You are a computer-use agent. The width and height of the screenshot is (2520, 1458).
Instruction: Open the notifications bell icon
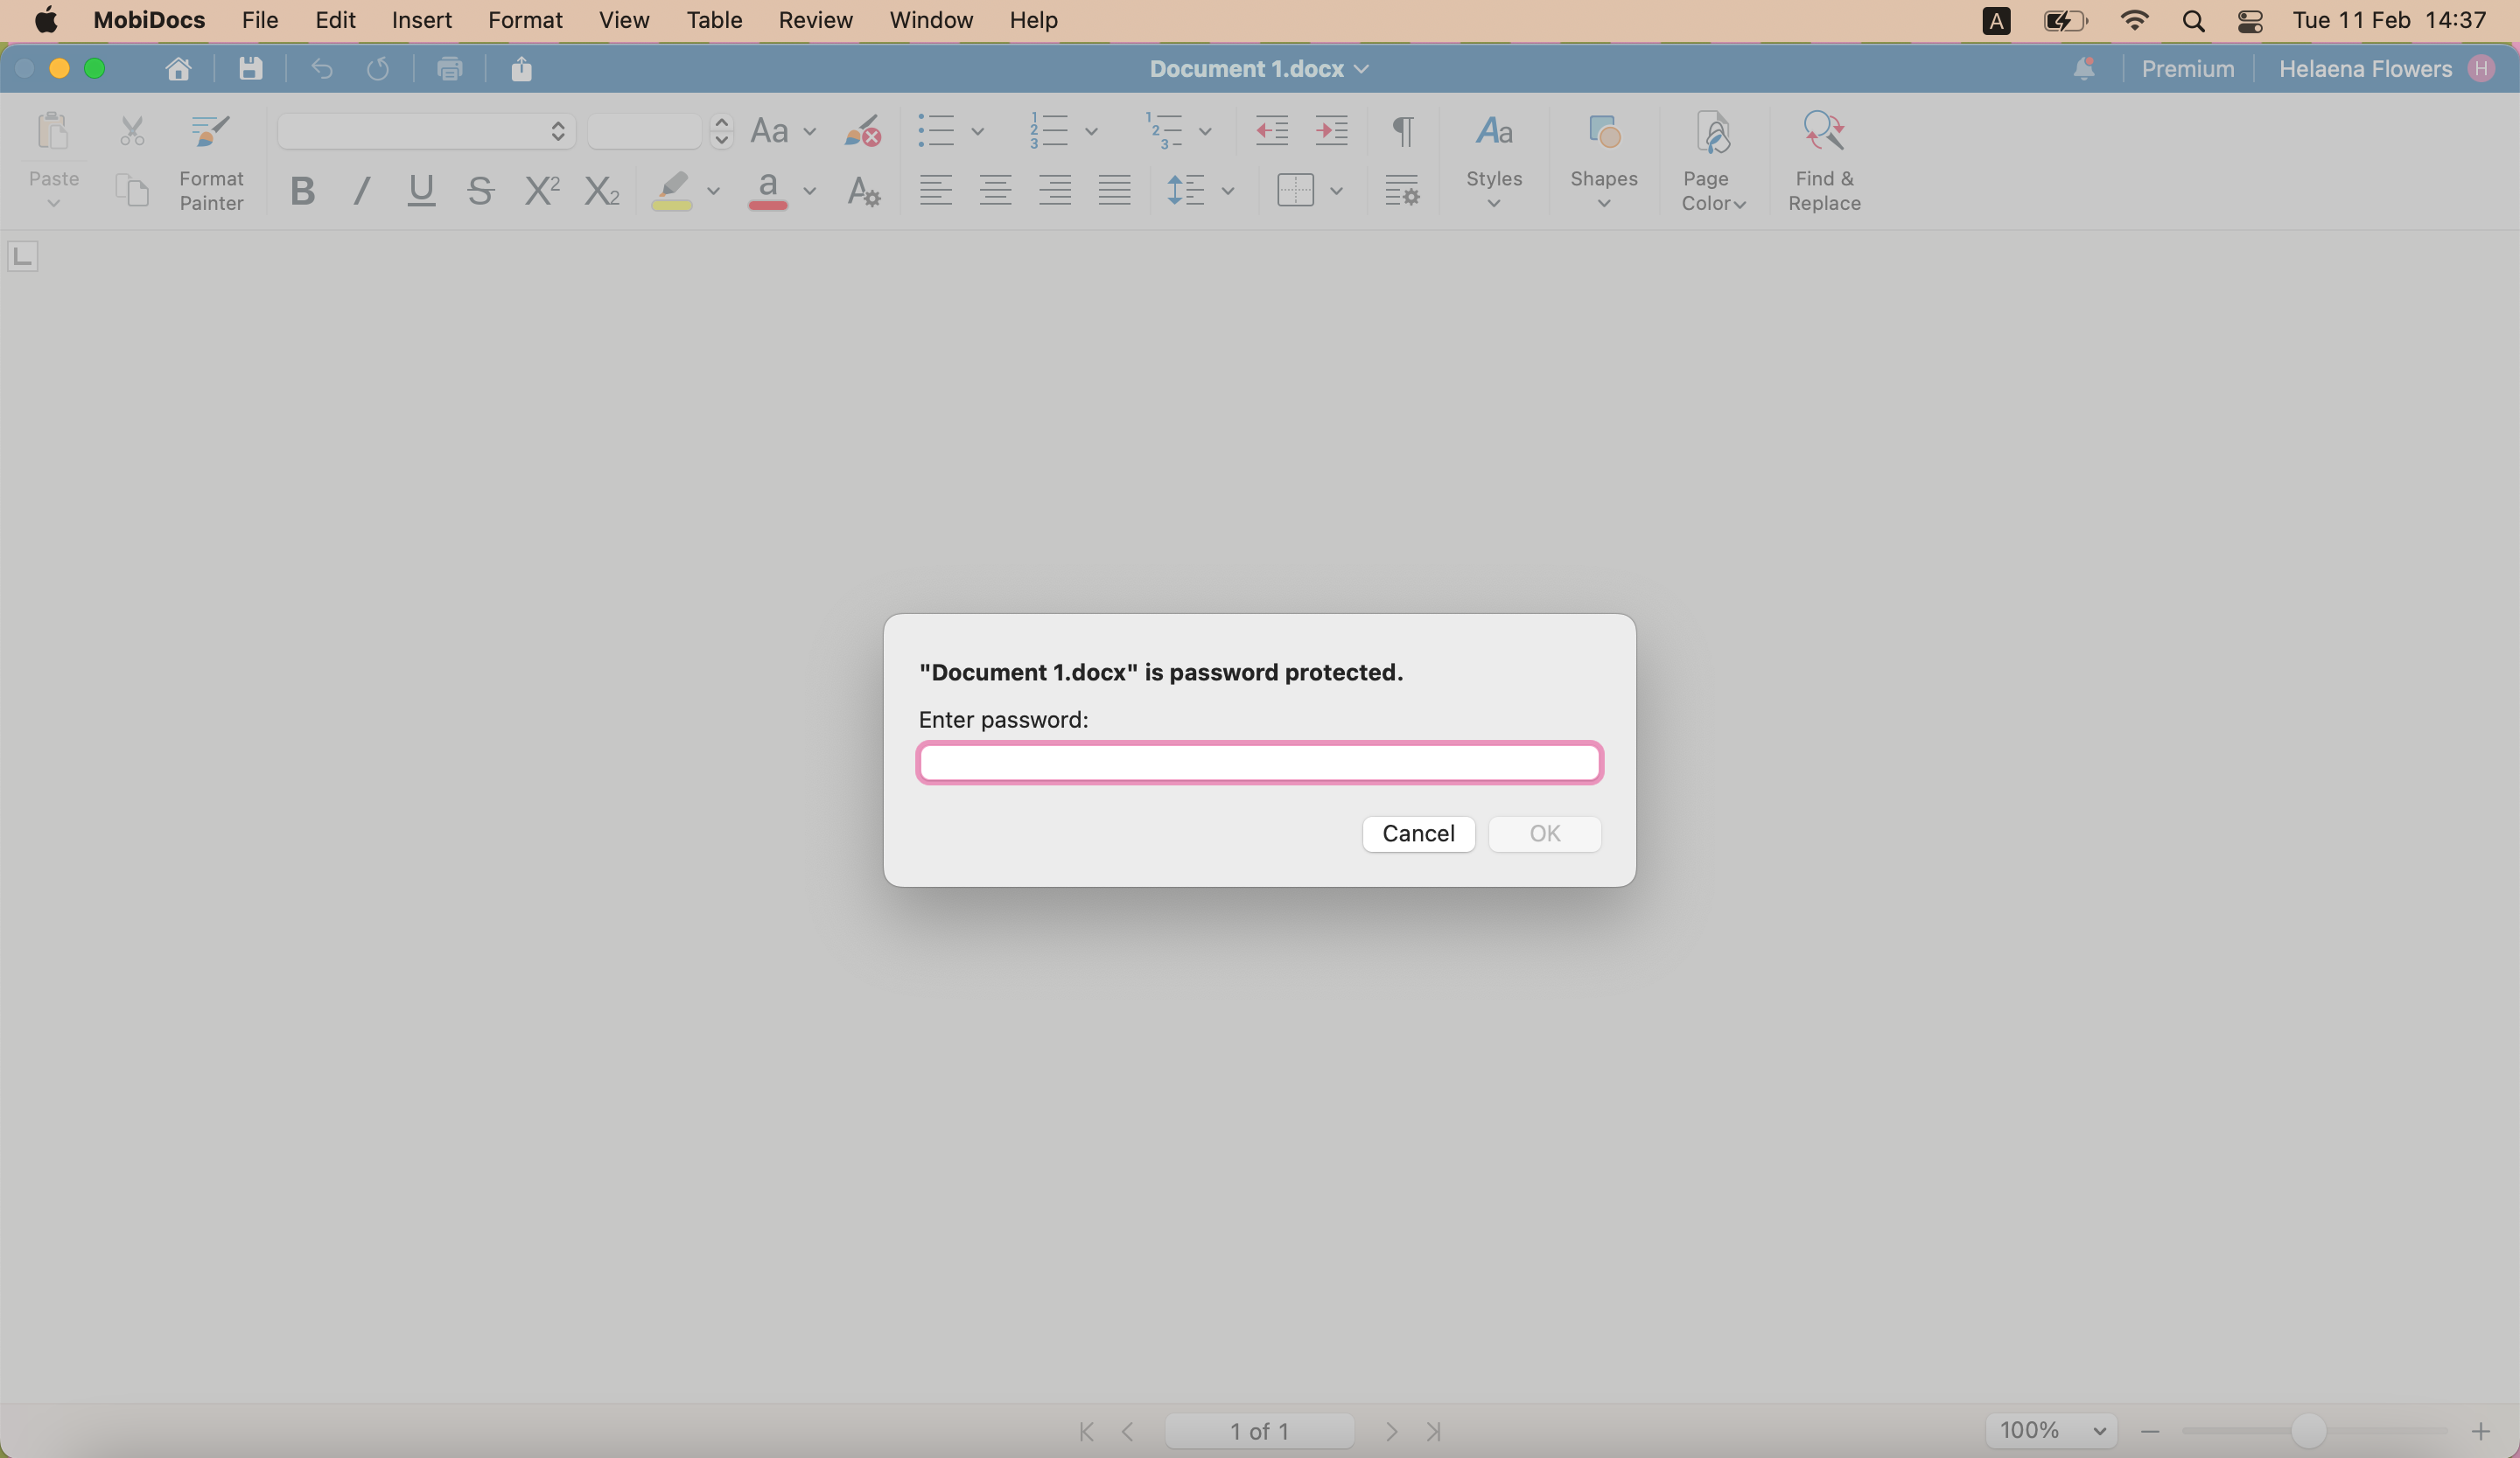coord(2084,68)
